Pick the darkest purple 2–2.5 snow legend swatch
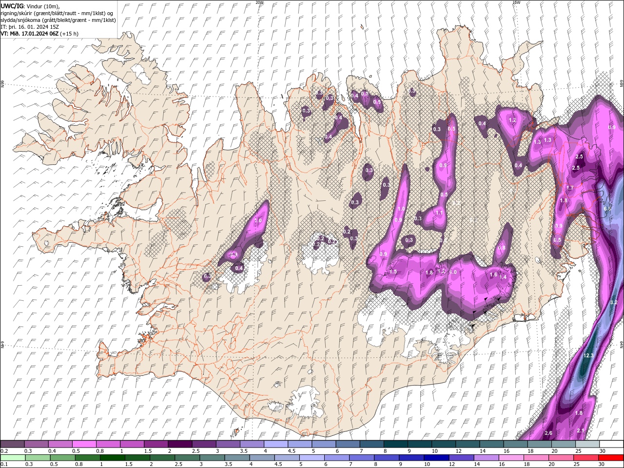 pos(180,444)
